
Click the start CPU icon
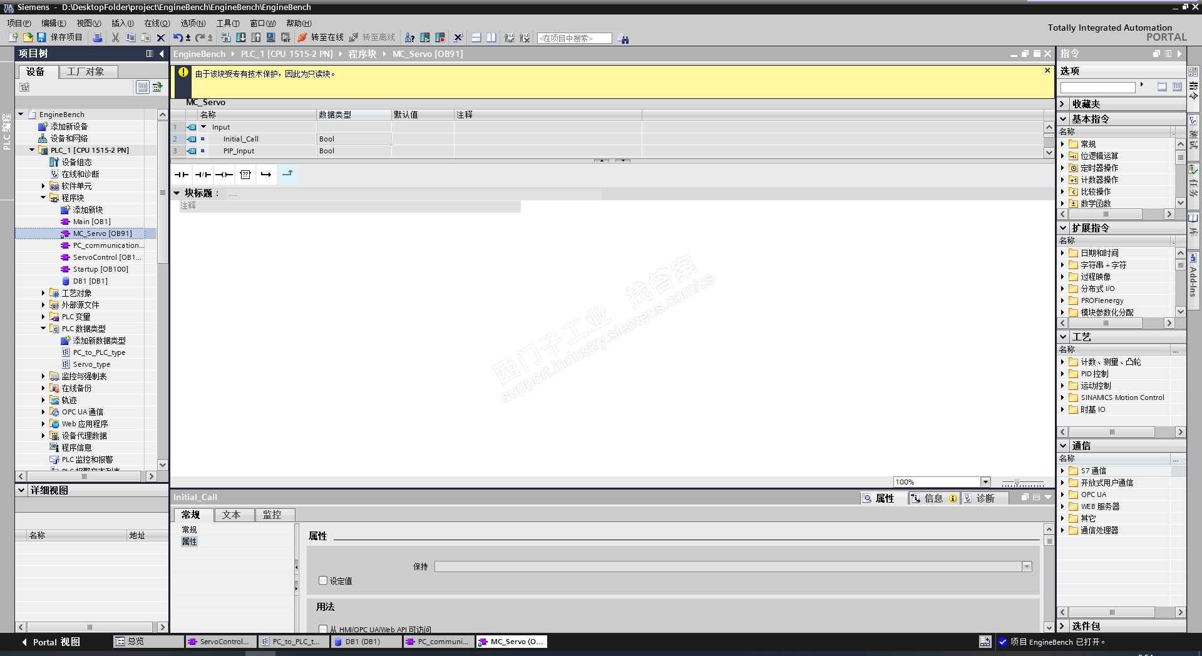(425, 38)
